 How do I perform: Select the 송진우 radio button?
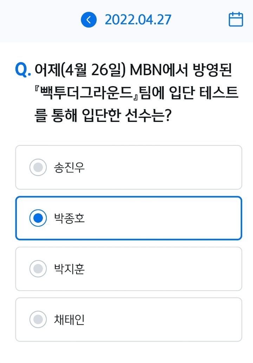(x=38, y=168)
